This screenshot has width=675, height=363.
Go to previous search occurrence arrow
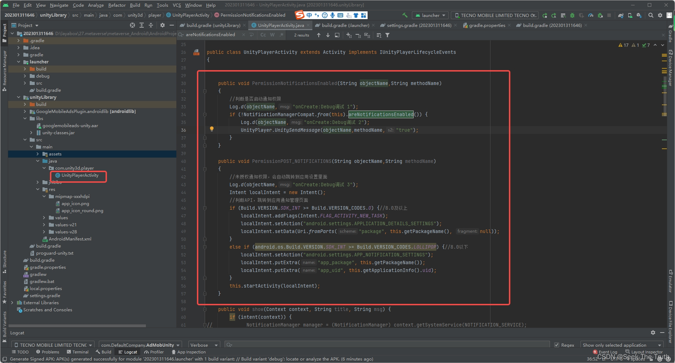(x=319, y=35)
